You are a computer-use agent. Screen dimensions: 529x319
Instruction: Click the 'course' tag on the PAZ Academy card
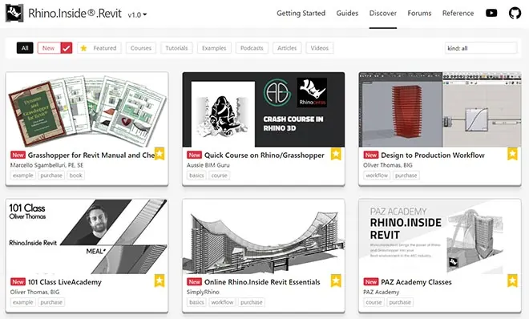pyautogui.click(x=374, y=302)
